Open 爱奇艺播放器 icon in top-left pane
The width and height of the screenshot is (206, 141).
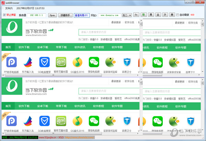61,62
